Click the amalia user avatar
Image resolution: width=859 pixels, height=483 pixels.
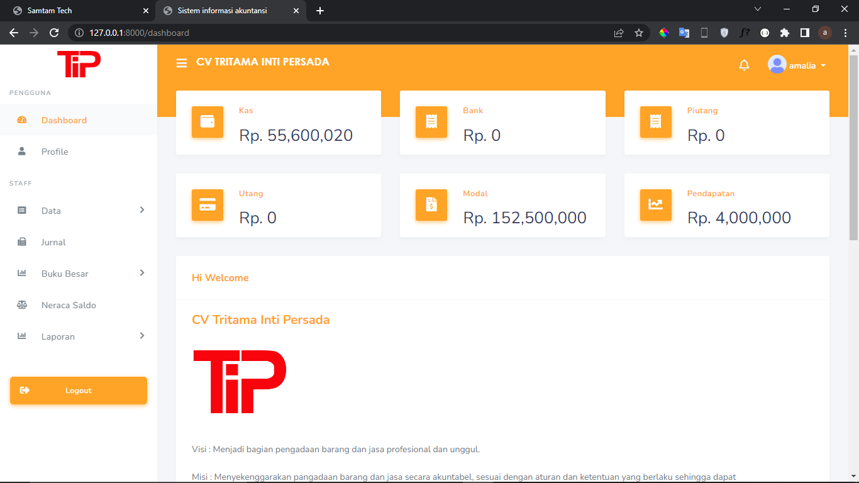tap(777, 65)
